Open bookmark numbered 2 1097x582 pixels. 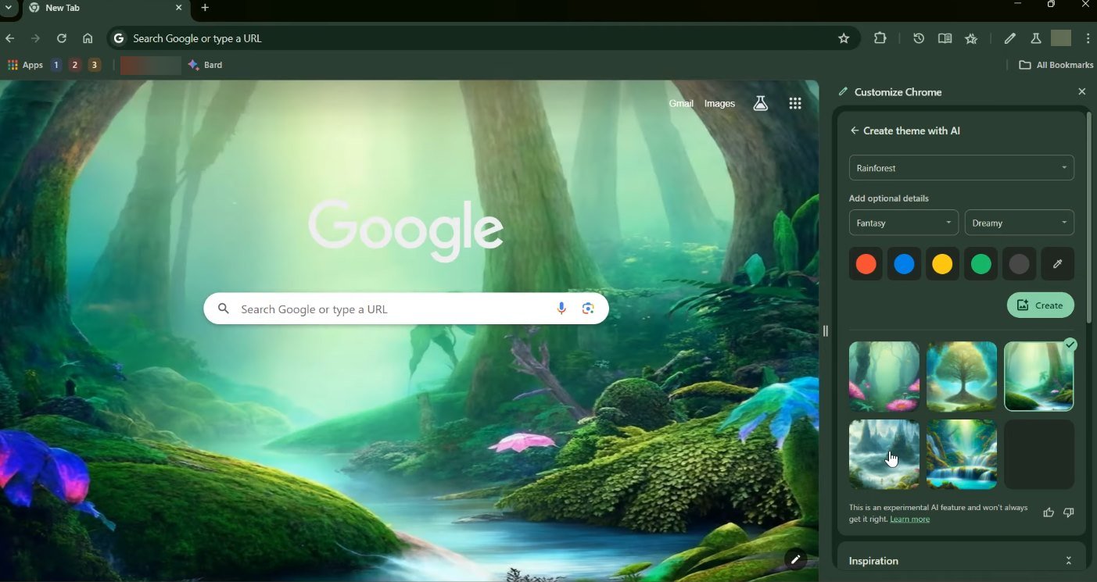75,65
